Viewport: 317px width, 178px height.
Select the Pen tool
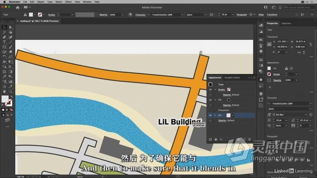pos(4,37)
